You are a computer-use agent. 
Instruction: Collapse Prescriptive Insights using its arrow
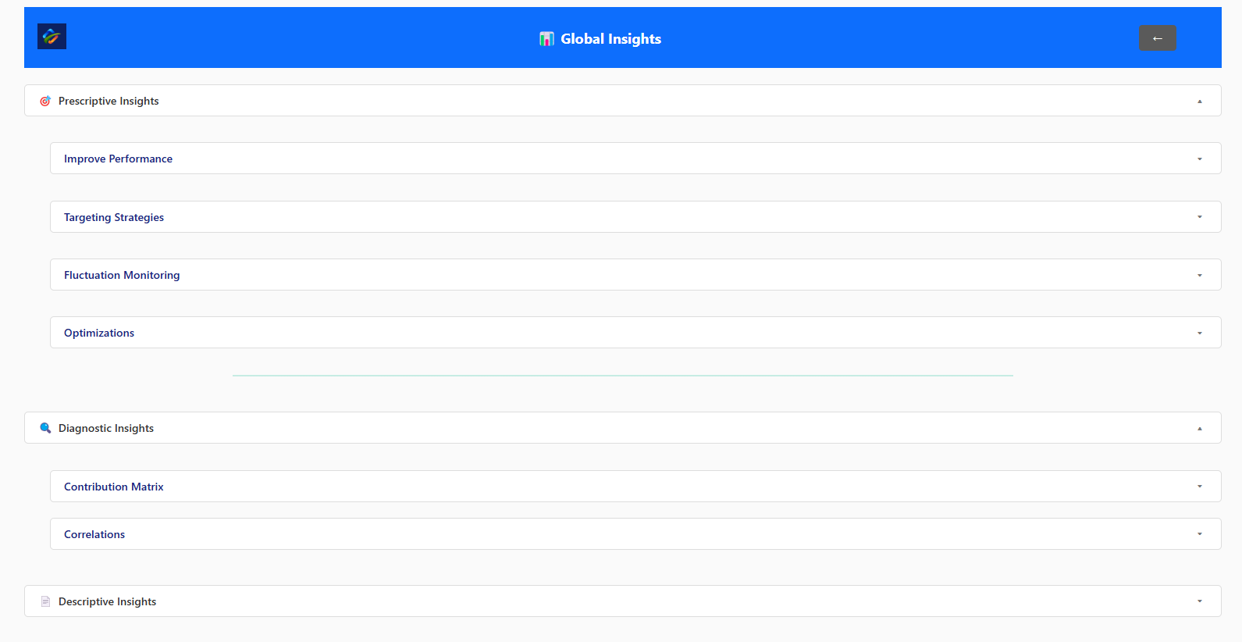point(1200,102)
